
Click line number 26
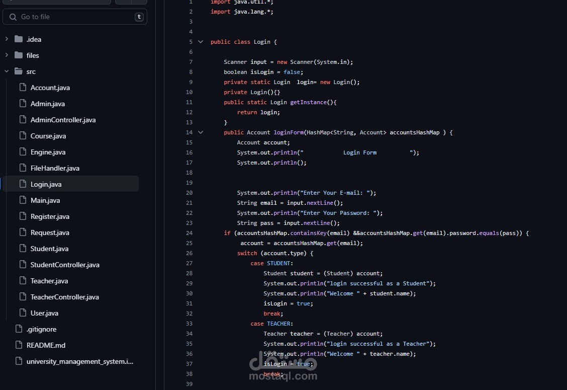189,253
